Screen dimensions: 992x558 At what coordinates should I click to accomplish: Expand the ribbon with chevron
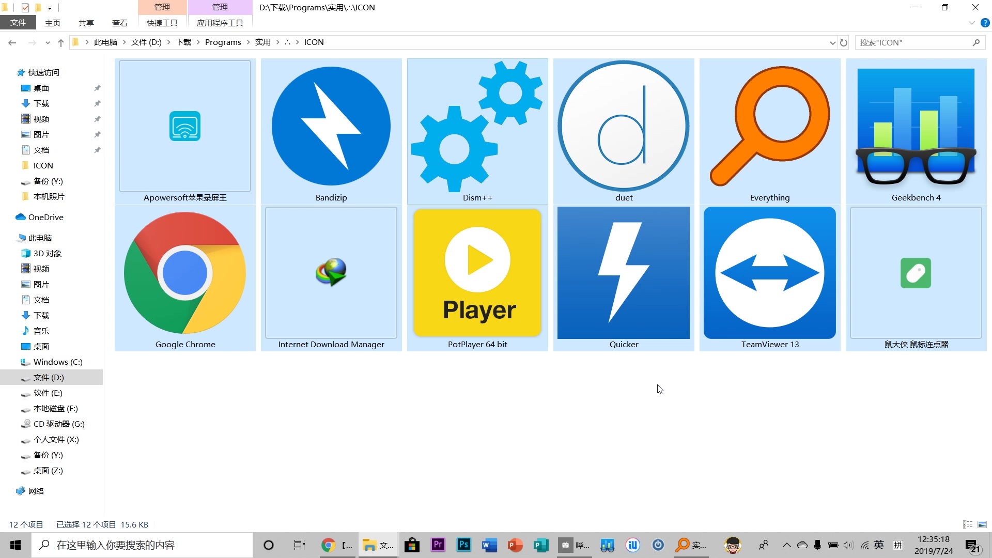(x=971, y=23)
